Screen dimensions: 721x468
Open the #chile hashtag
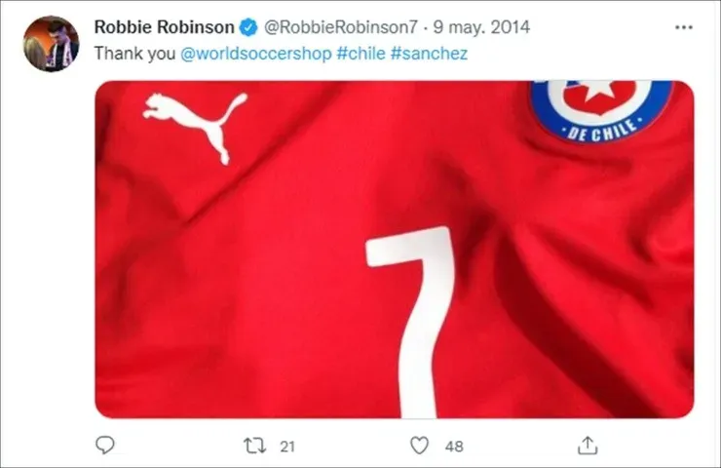click(x=360, y=54)
